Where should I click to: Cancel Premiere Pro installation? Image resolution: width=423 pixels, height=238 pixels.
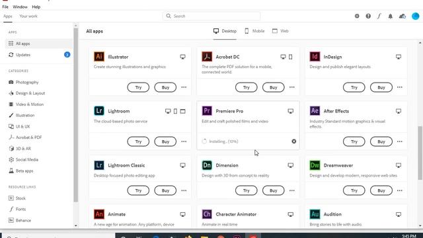(x=293, y=141)
